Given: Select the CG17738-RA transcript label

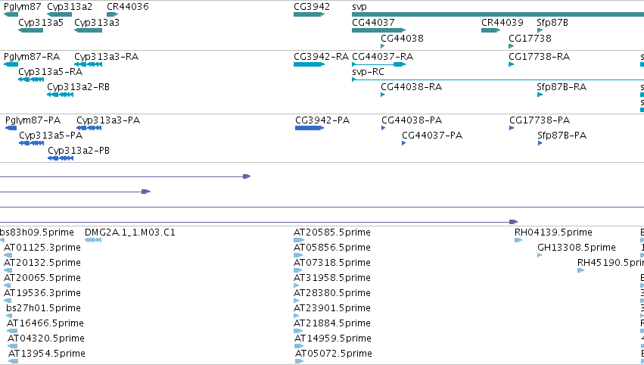Looking at the screenshot, I should 540,57.
